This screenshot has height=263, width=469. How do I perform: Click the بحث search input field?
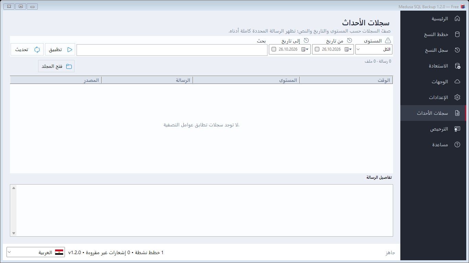[x=172, y=50]
